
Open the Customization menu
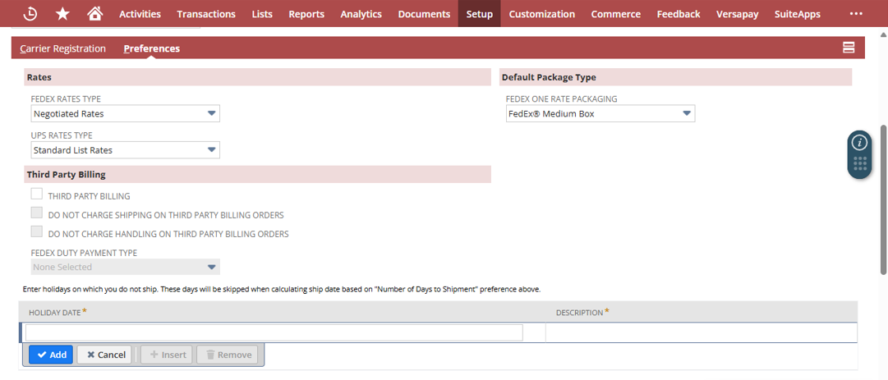(541, 14)
